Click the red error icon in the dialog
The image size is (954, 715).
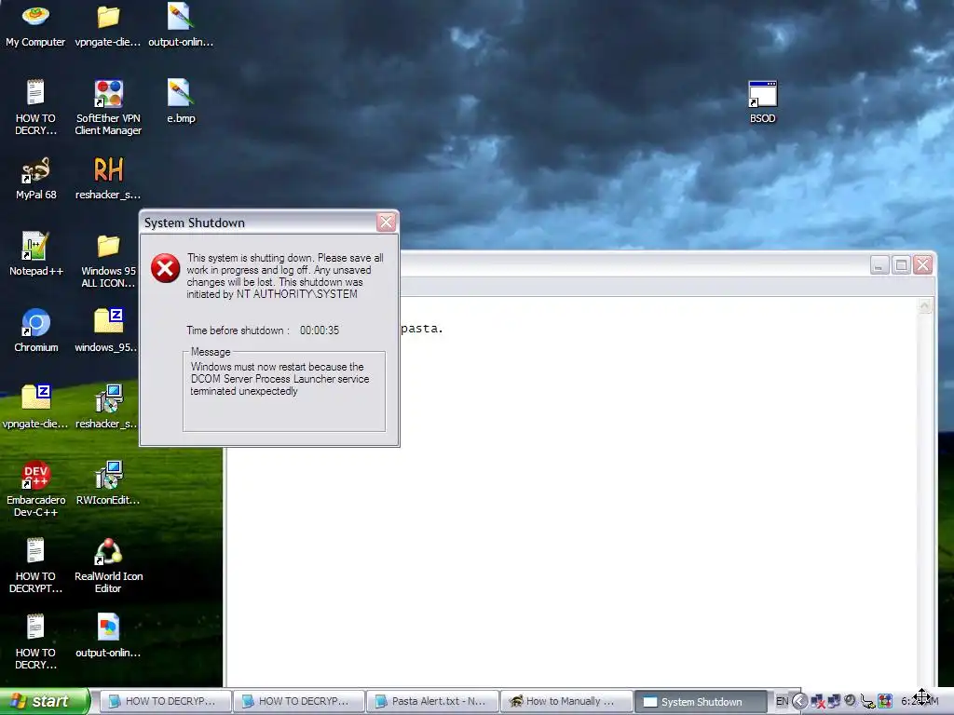[165, 268]
